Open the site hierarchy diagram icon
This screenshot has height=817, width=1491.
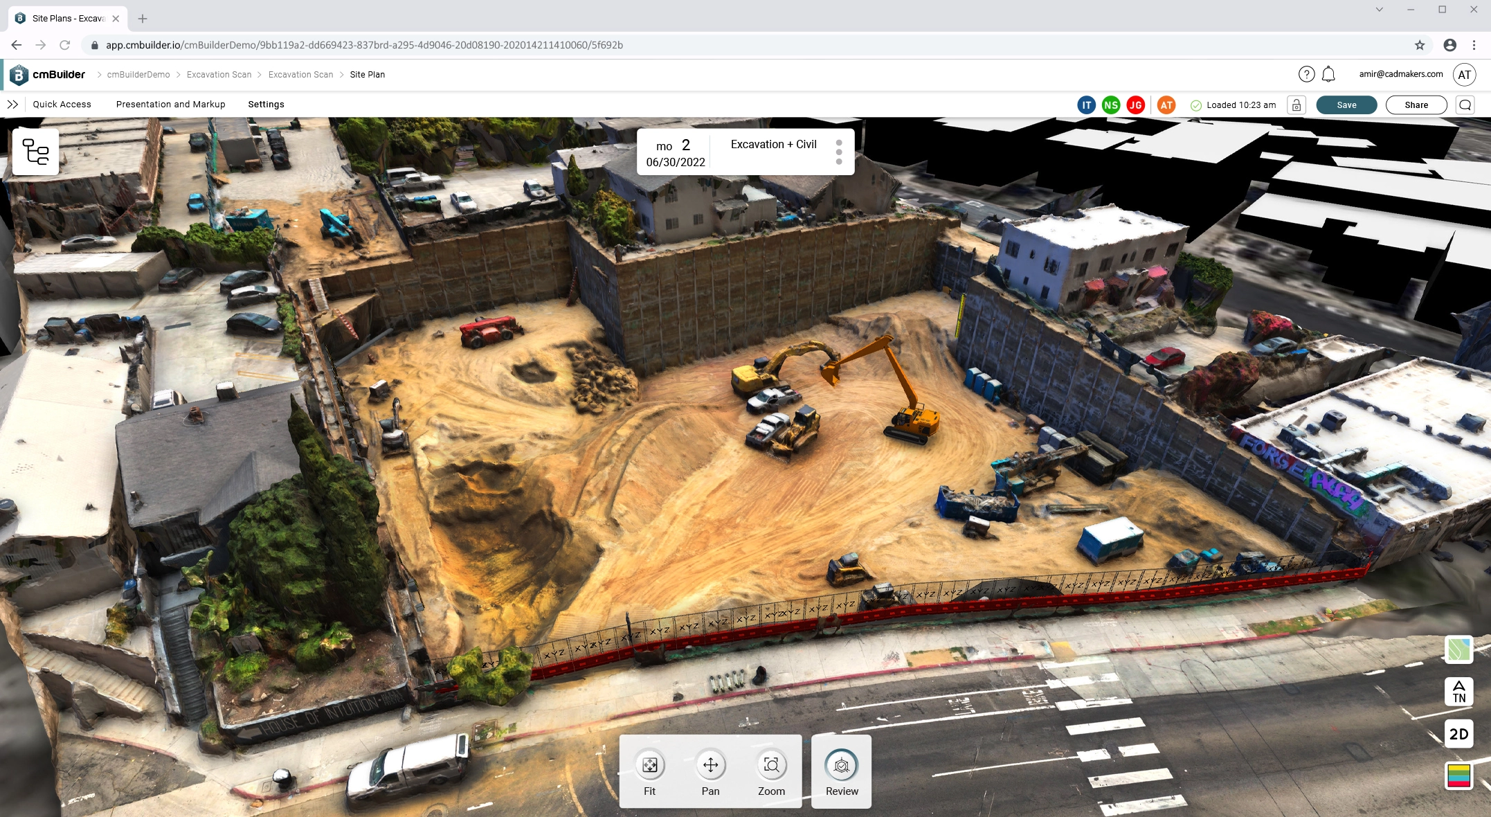pyautogui.click(x=35, y=151)
